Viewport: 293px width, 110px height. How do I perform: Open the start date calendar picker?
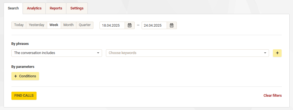coord(130,25)
